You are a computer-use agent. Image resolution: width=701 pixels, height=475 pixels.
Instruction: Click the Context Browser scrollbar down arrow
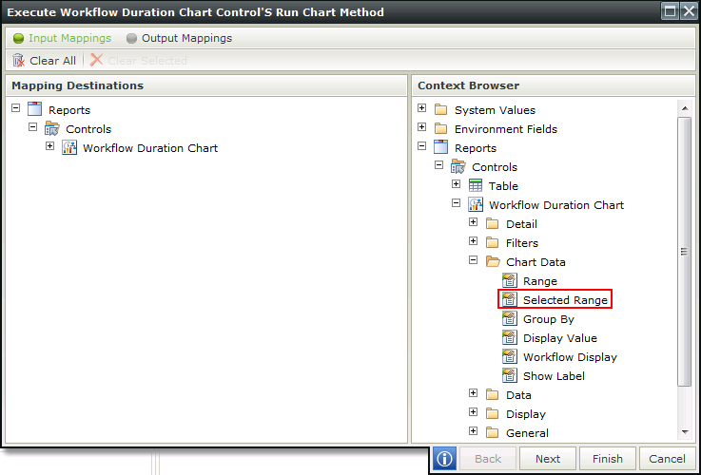click(685, 431)
